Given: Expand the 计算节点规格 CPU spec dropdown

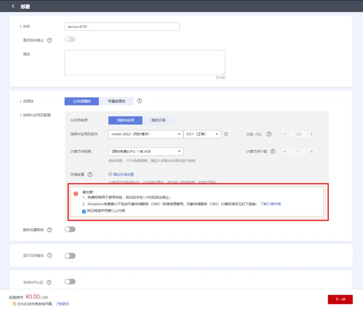Looking at the screenshot, I should 145,151.
